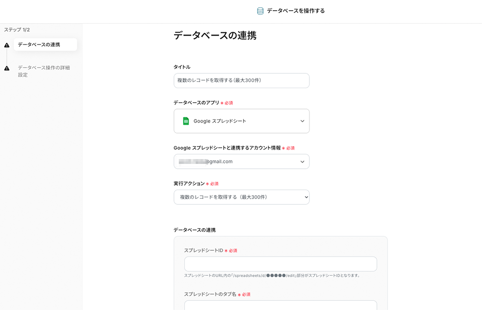Viewport: 482px width, 310px height.
Task: Click the スプレッドシートのタブ名 input field
Action: 281,305
